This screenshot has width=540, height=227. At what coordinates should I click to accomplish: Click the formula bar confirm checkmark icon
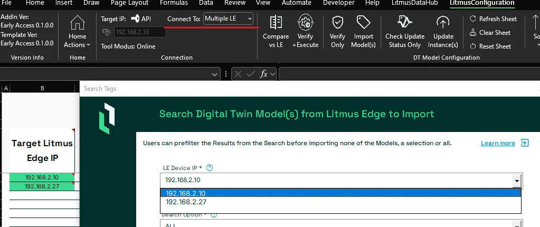click(251, 74)
